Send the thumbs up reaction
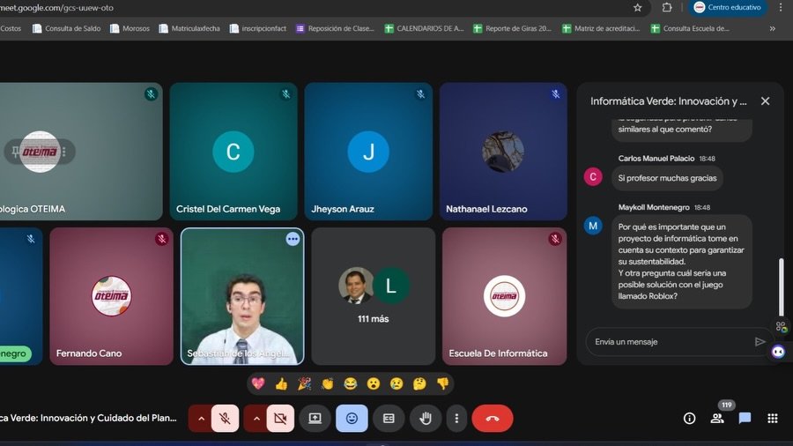The height and width of the screenshot is (446, 793). 281,383
